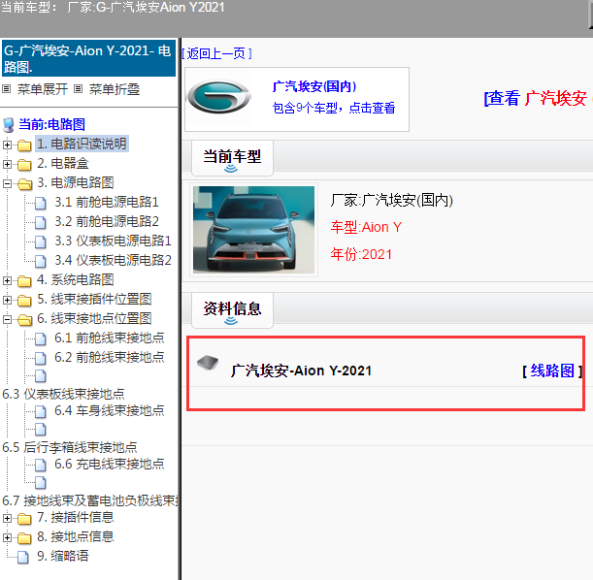Click 菜单折叠 menu label
Screen dimensions: 593x580
pyautogui.click(x=115, y=89)
